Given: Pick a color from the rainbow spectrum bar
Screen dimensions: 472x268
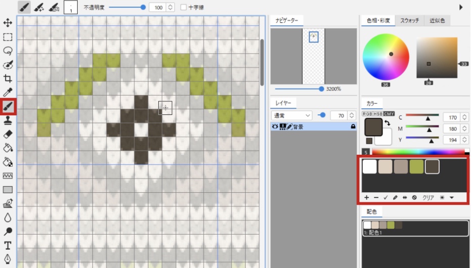Looking at the screenshot, I should click(418, 152).
